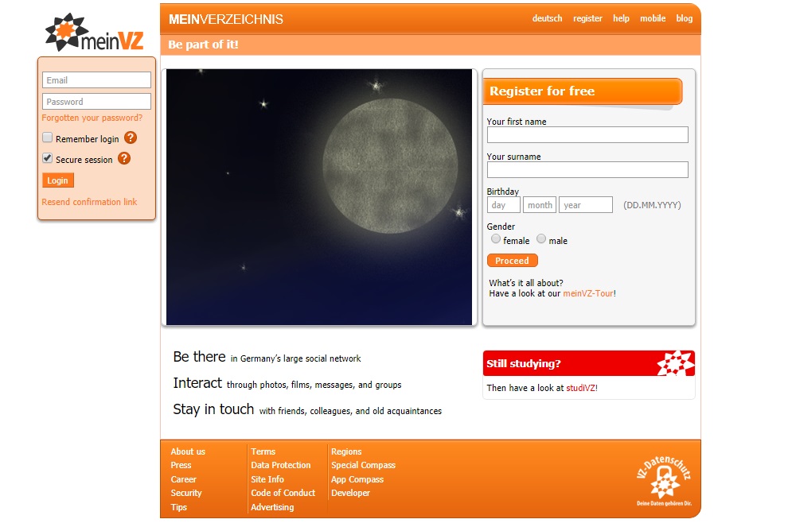792x523 pixels.
Task: Focus the birthday day field
Action: (504, 205)
